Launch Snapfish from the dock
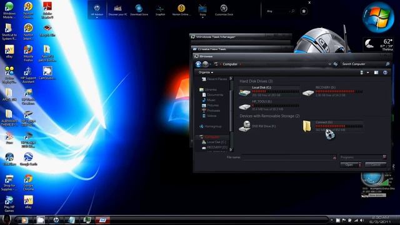This screenshot has width=400, height=225. pyautogui.click(x=160, y=10)
